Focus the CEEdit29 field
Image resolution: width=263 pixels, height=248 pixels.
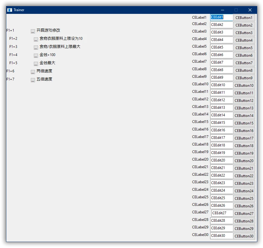pos(221,228)
